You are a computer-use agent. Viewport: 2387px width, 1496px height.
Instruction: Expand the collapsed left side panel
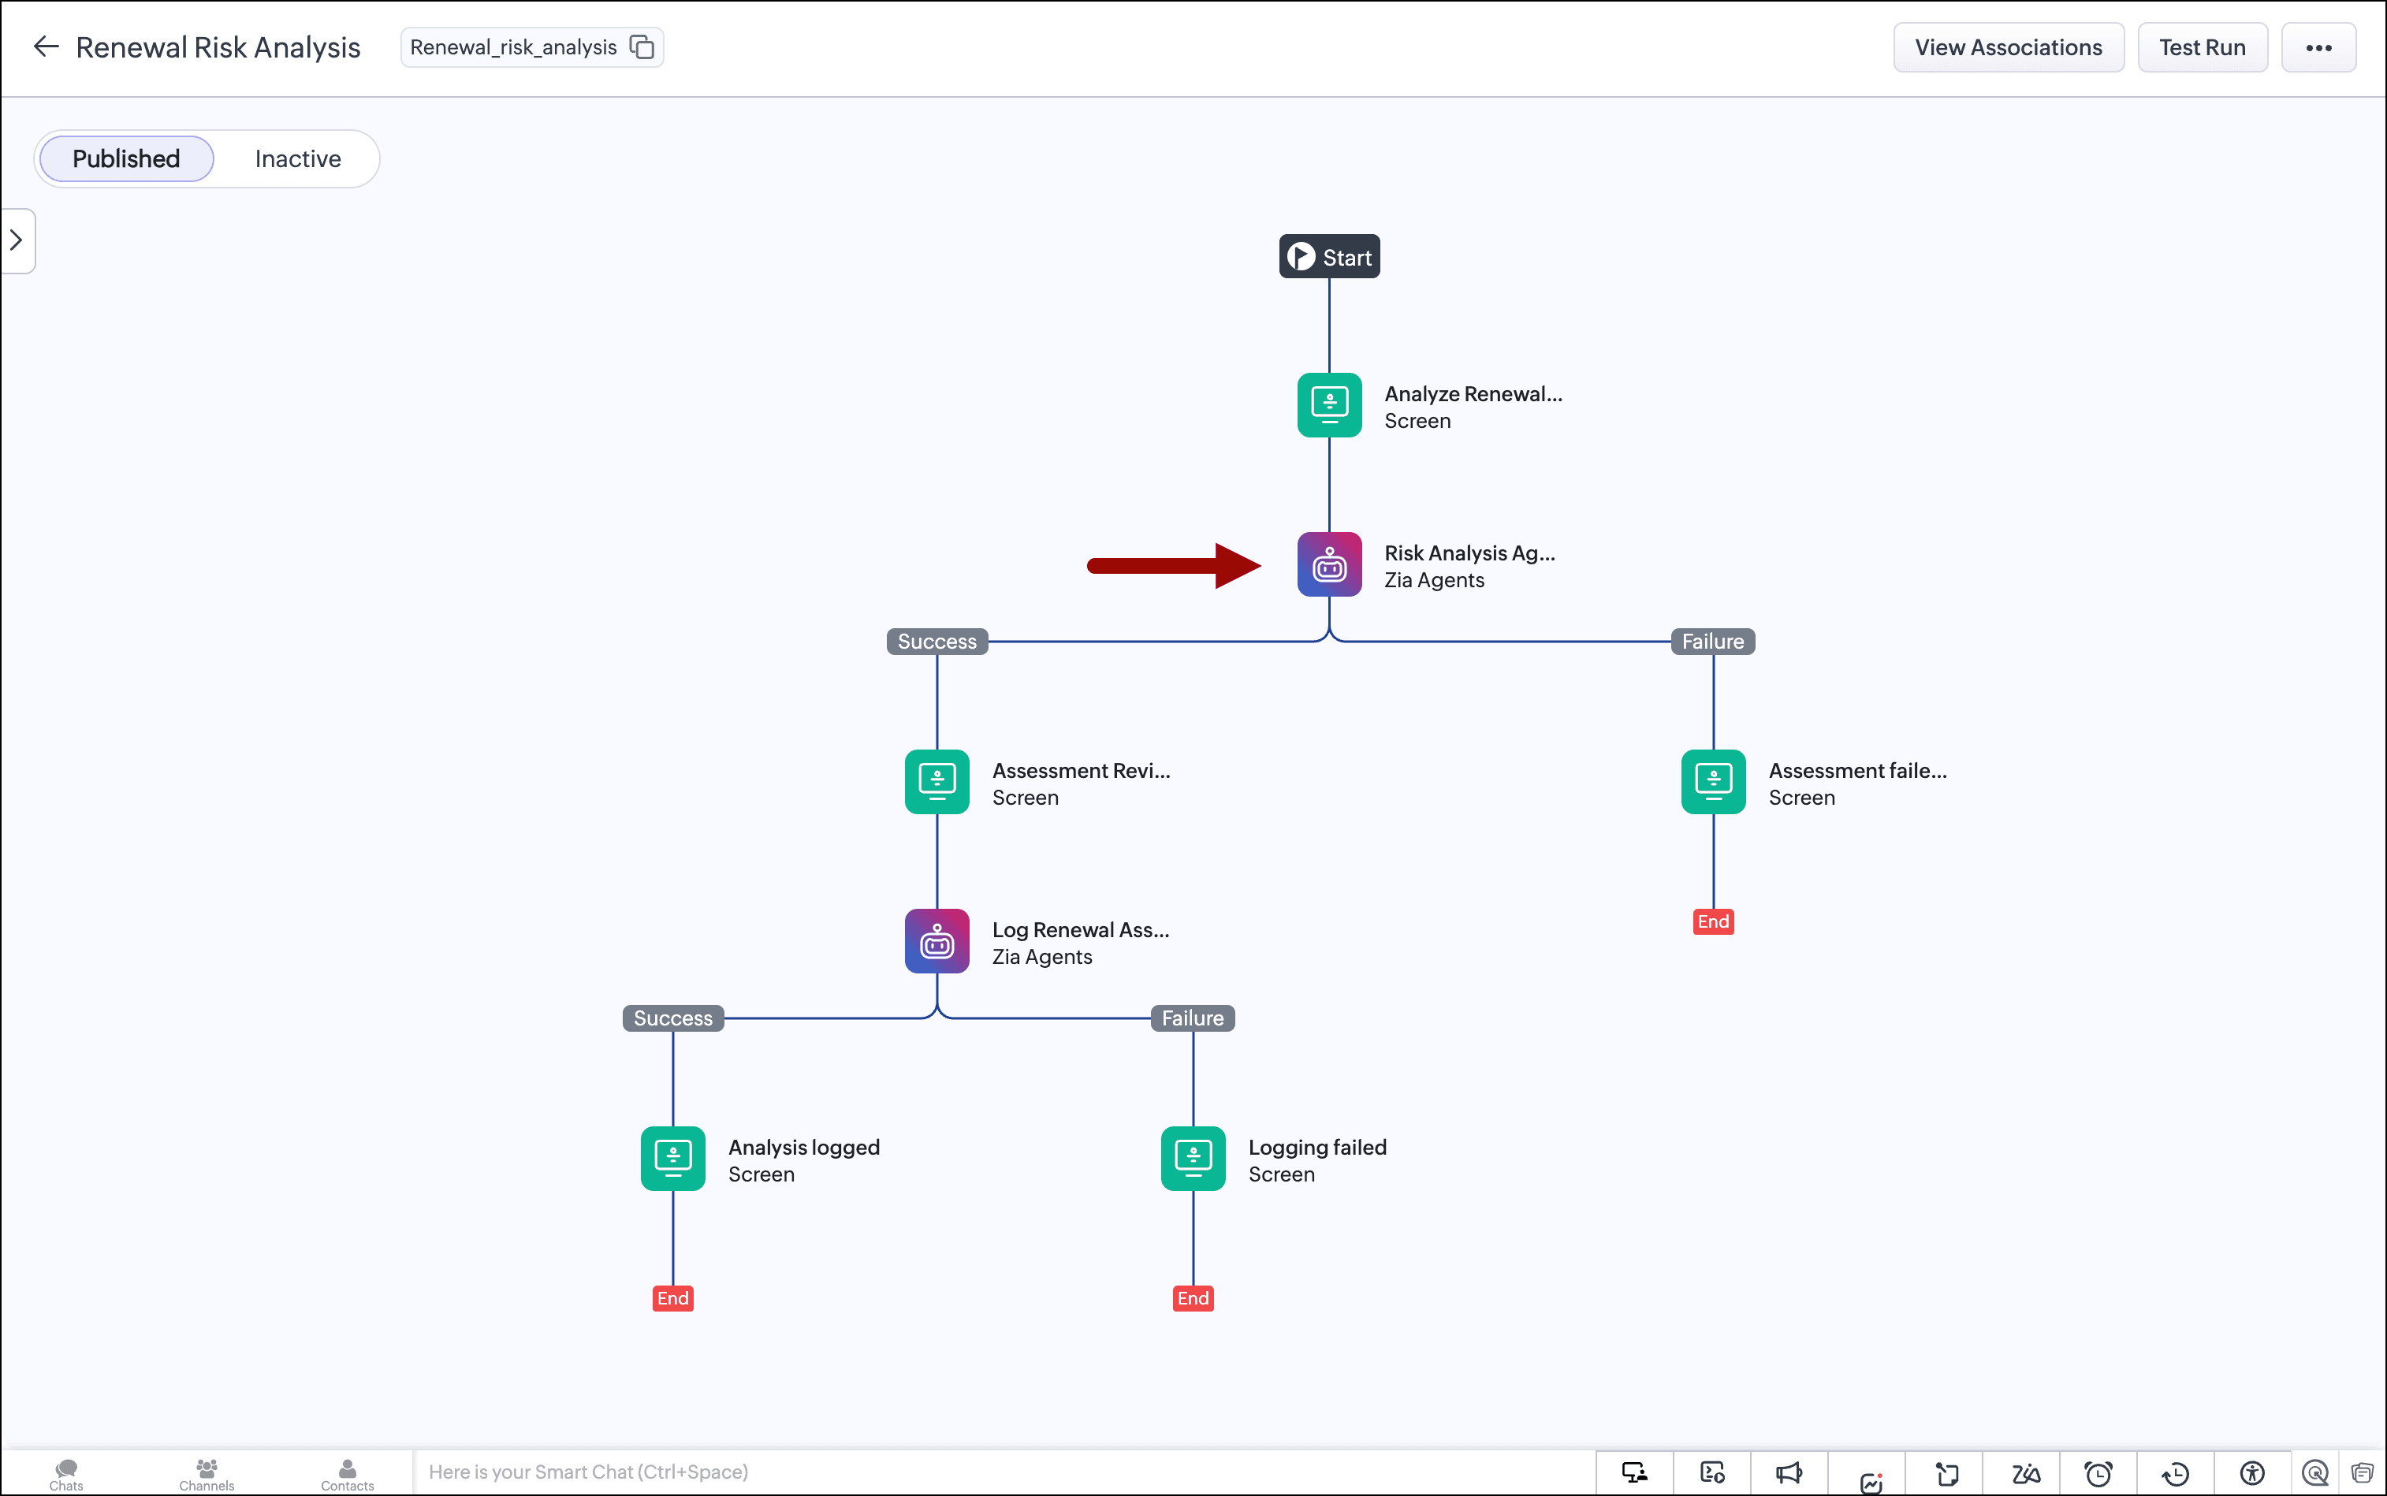(x=17, y=240)
